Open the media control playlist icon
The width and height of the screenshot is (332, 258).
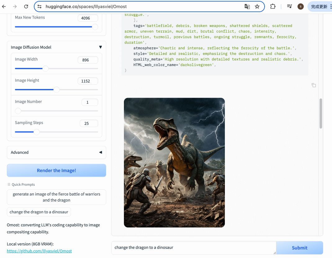(289, 7)
